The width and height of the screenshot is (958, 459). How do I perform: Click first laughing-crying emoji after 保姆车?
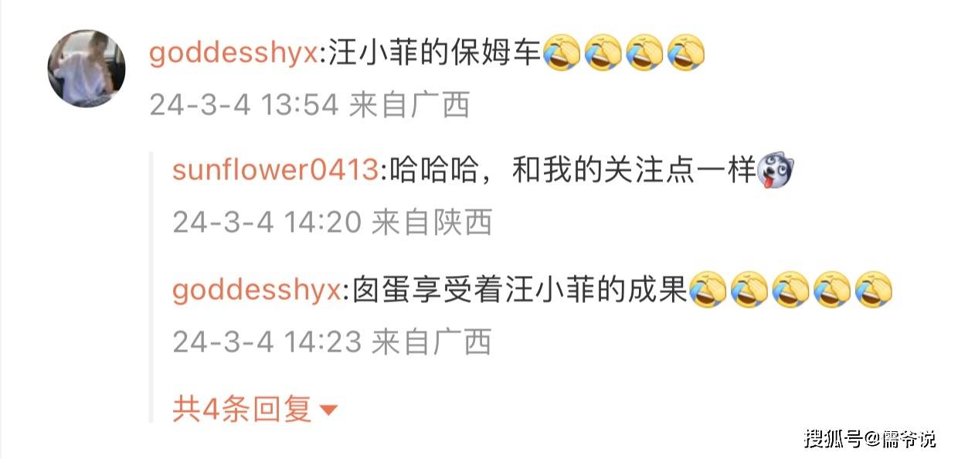pyautogui.click(x=562, y=55)
